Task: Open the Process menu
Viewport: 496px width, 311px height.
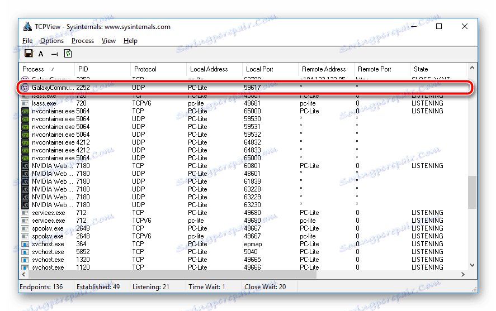Action: (83, 41)
